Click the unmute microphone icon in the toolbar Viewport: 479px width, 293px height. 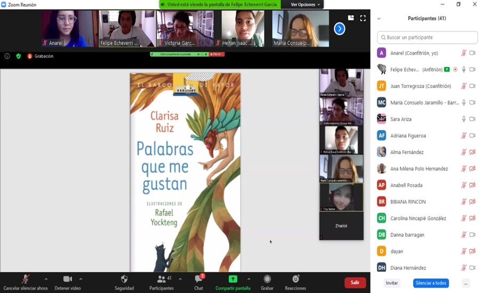click(x=26, y=279)
